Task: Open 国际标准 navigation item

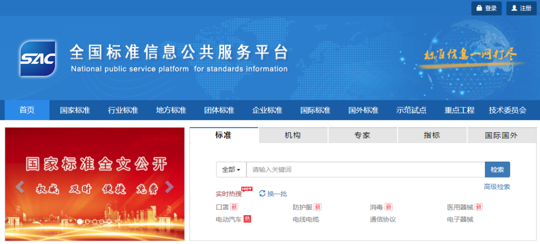Action: [315, 110]
